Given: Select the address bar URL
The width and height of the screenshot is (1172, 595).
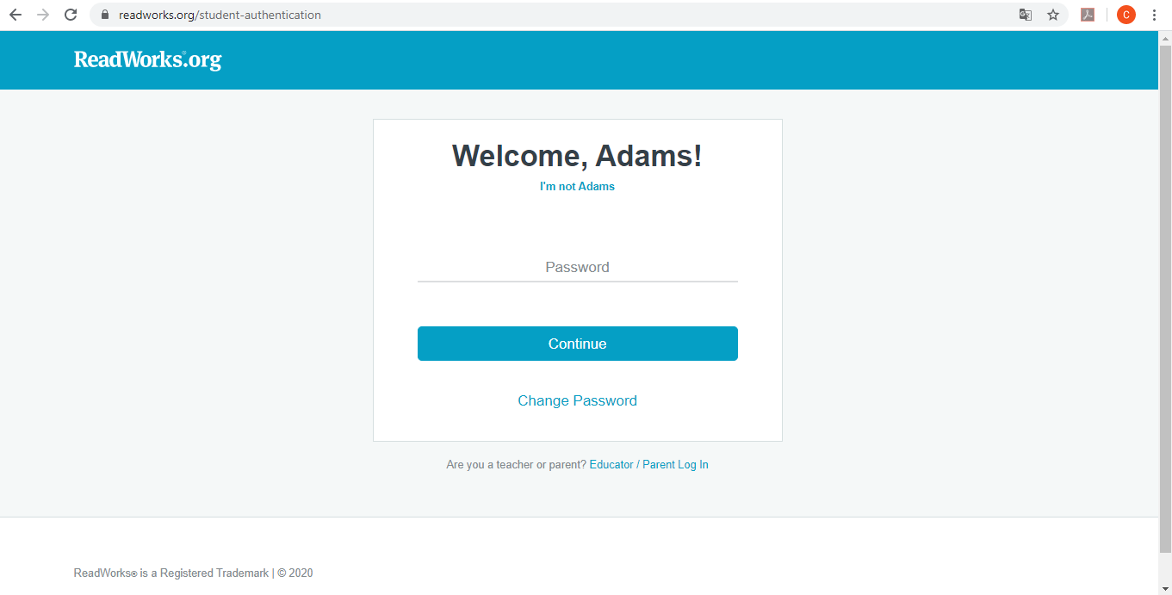Looking at the screenshot, I should [220, 15].
